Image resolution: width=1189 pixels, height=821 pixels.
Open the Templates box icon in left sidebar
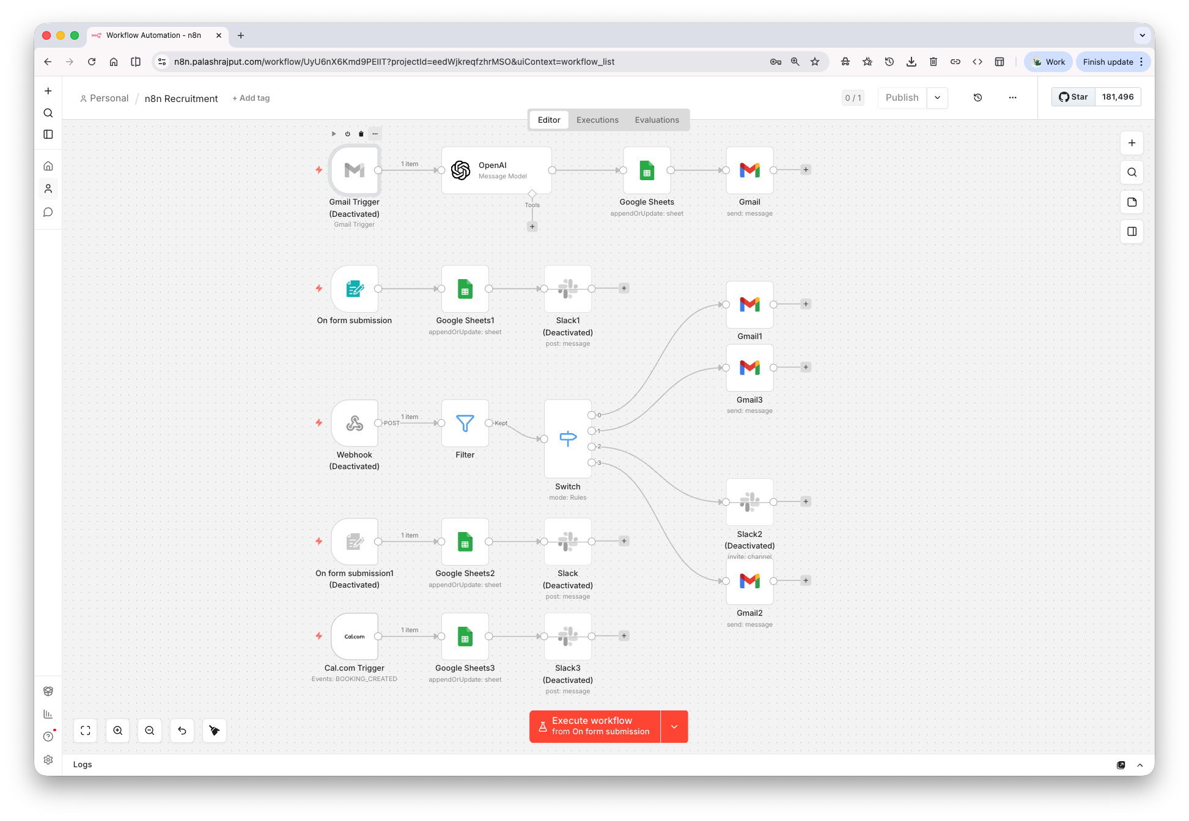(48, 691)
